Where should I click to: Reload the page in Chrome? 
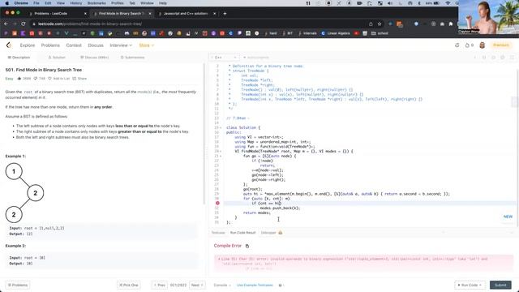[24, 24]
